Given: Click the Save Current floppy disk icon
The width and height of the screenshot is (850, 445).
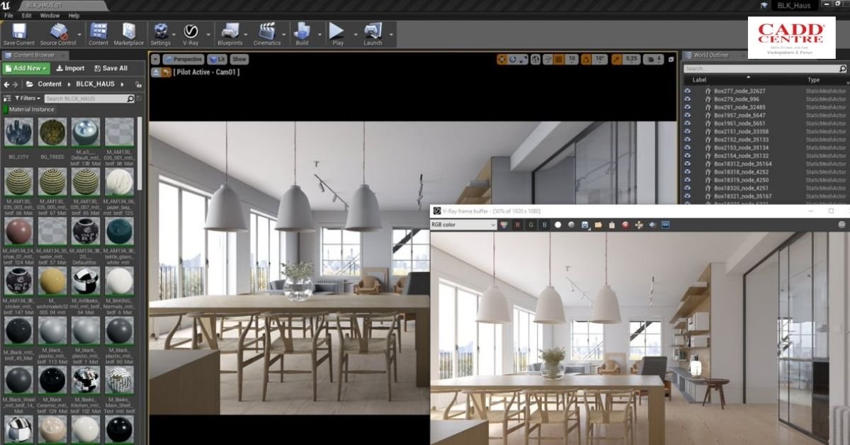Looking at the screenshot, I should (x=18, y=31).
